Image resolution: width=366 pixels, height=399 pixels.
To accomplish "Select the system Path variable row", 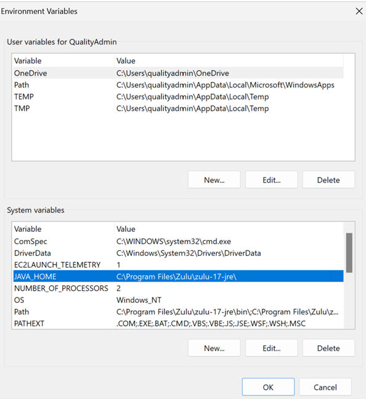I will point(178,311).
